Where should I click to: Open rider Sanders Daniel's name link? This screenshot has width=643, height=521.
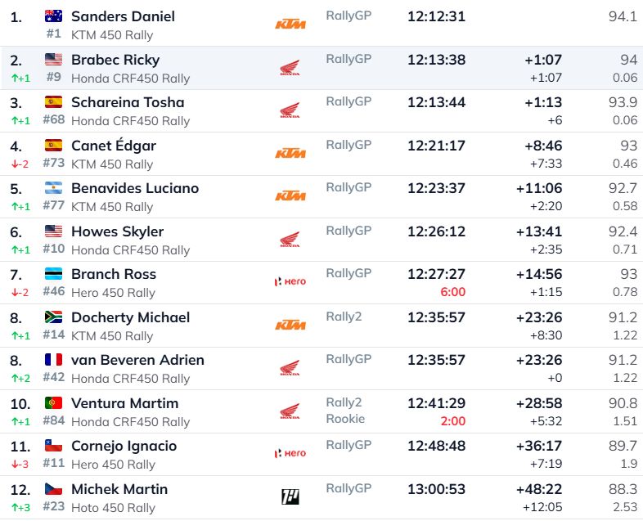123,16
